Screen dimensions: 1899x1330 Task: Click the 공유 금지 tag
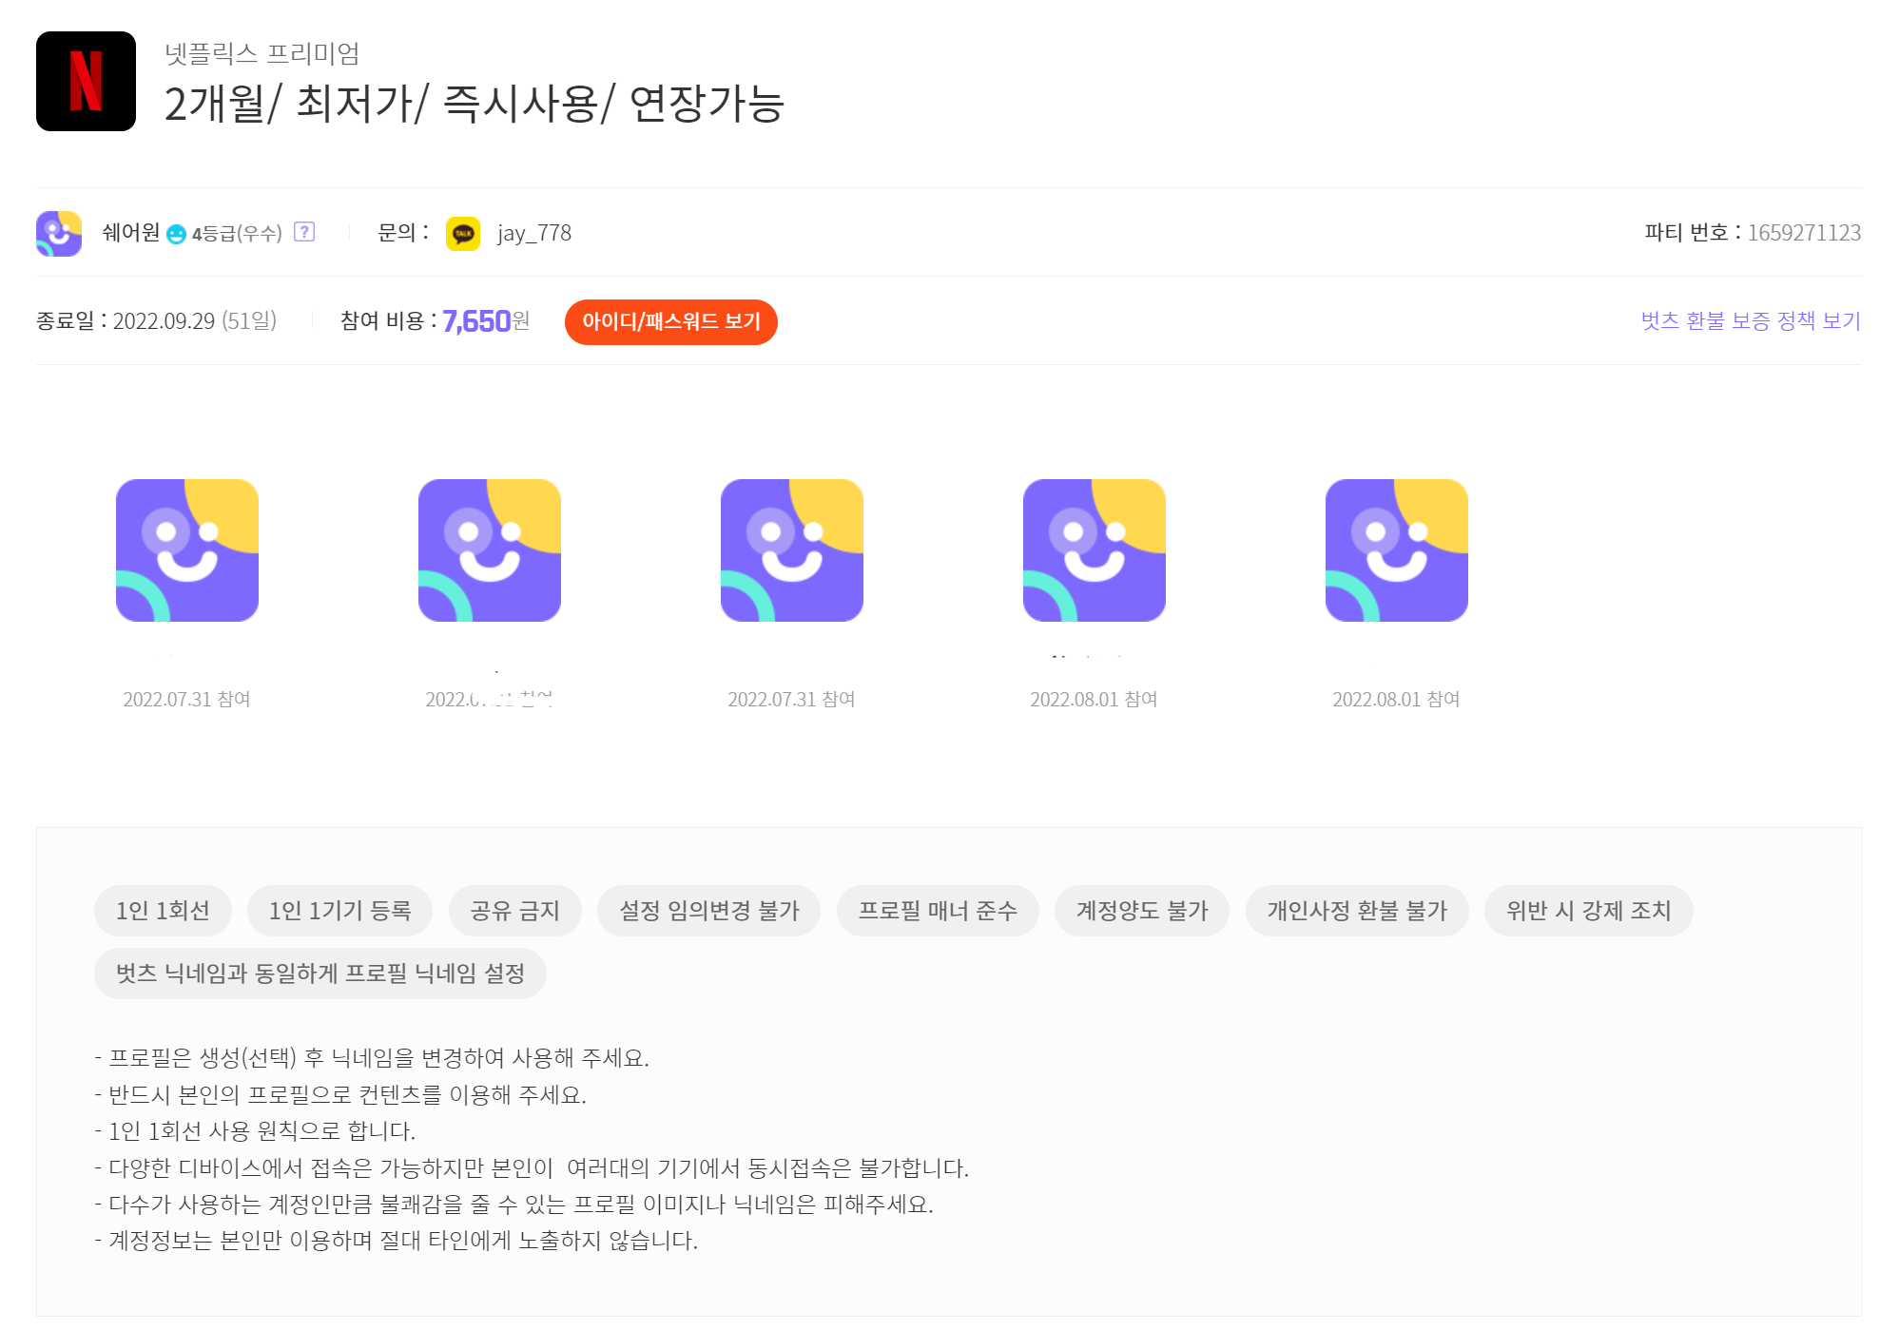tap(514, 911)
